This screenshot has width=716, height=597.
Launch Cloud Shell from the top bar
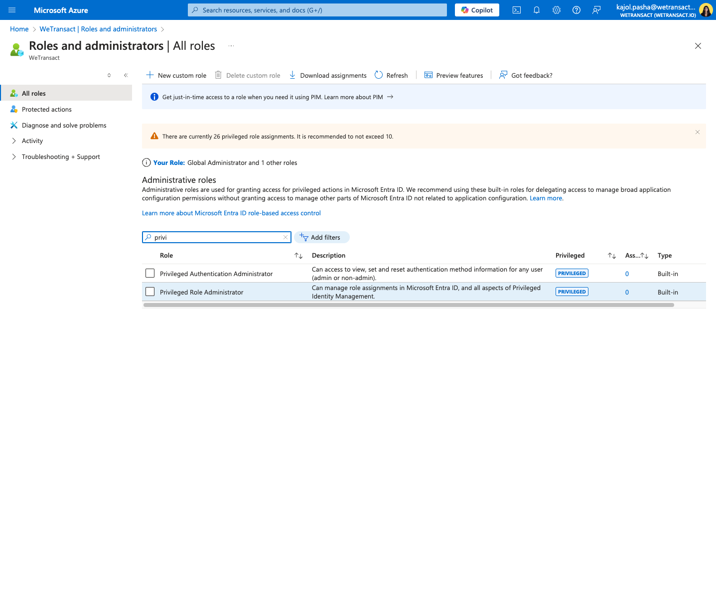[517, 10]
